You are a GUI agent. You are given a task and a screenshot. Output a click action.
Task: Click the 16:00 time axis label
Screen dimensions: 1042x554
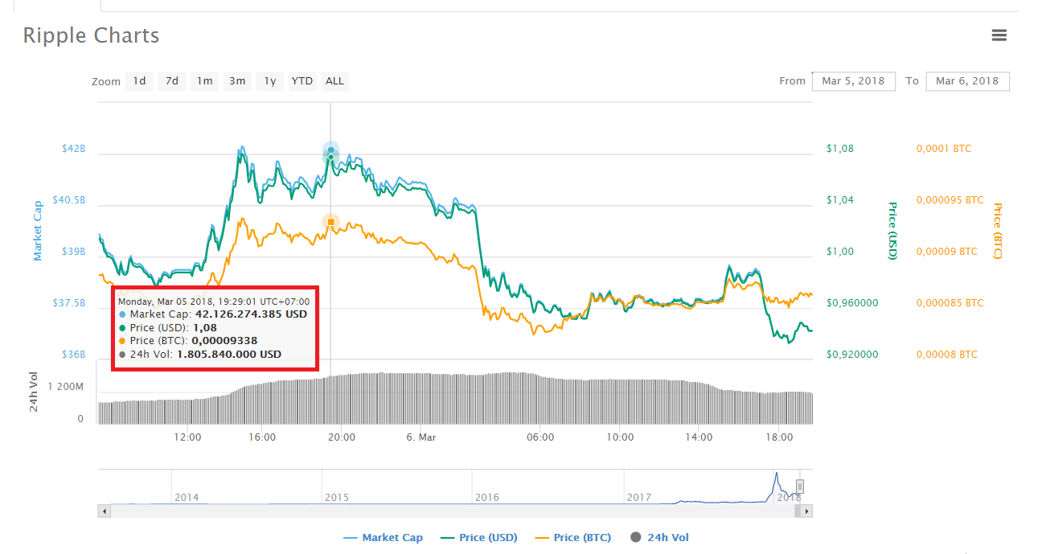coord(262,437)
